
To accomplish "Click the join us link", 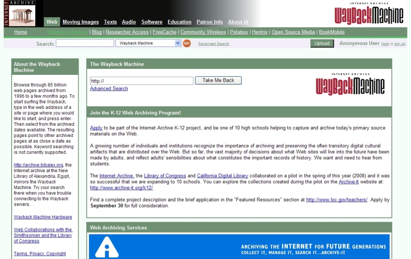I will coord(399,44).
